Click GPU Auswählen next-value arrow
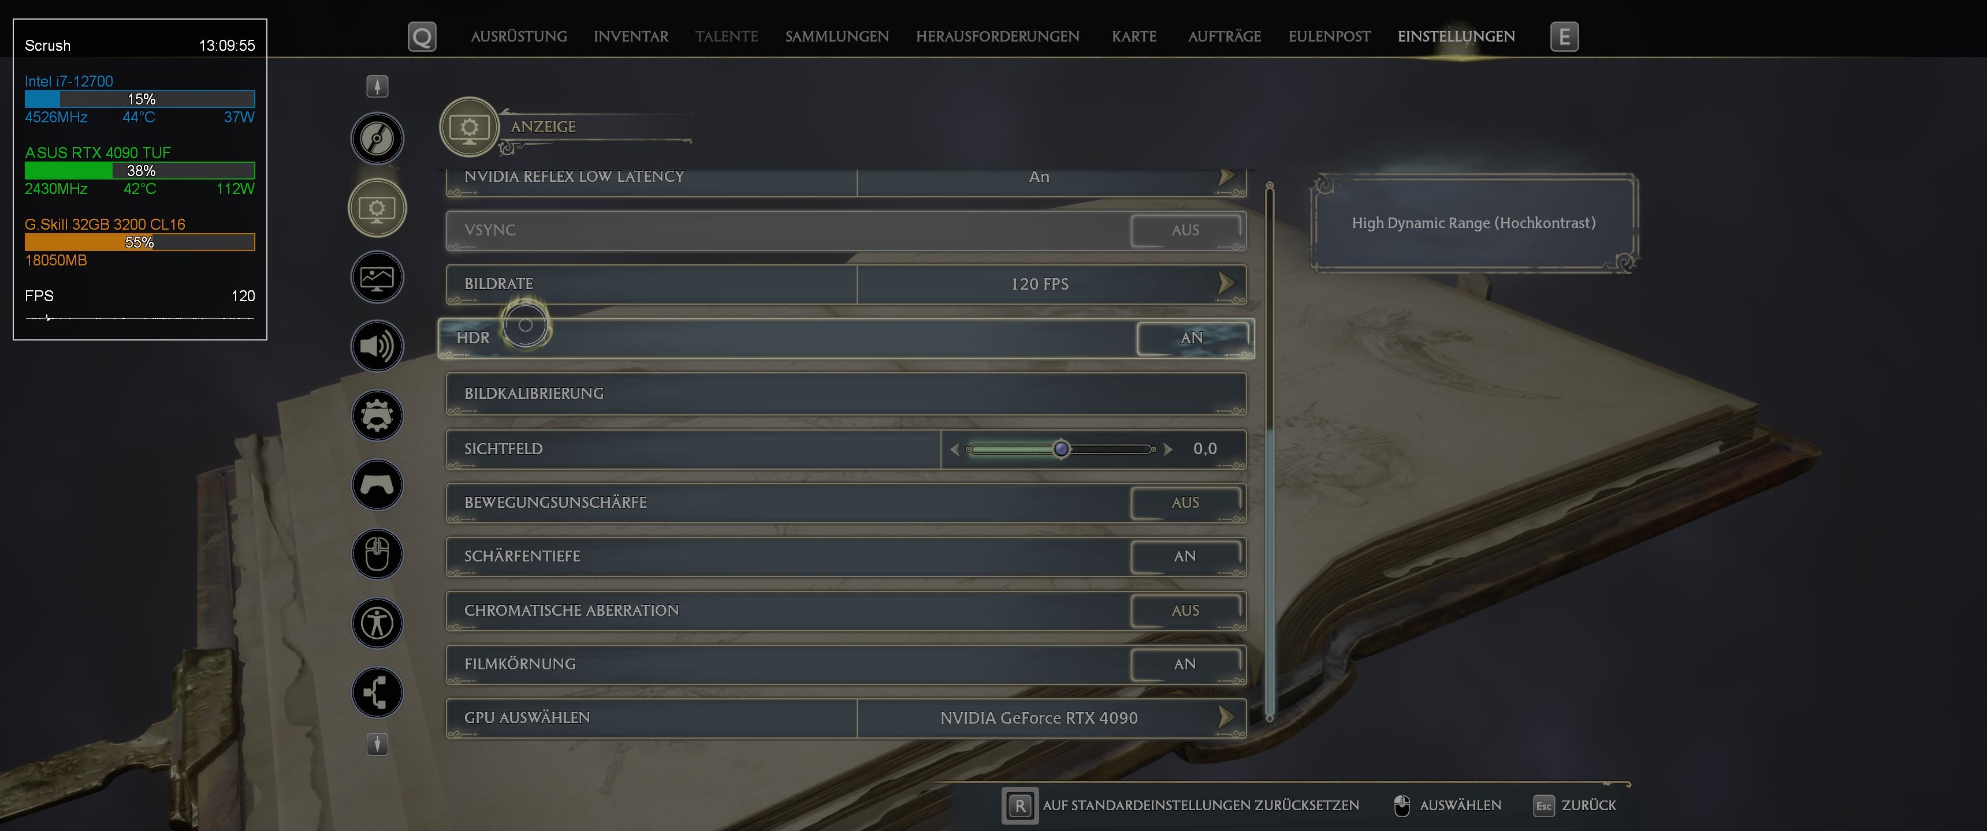 pos(1226,718)
